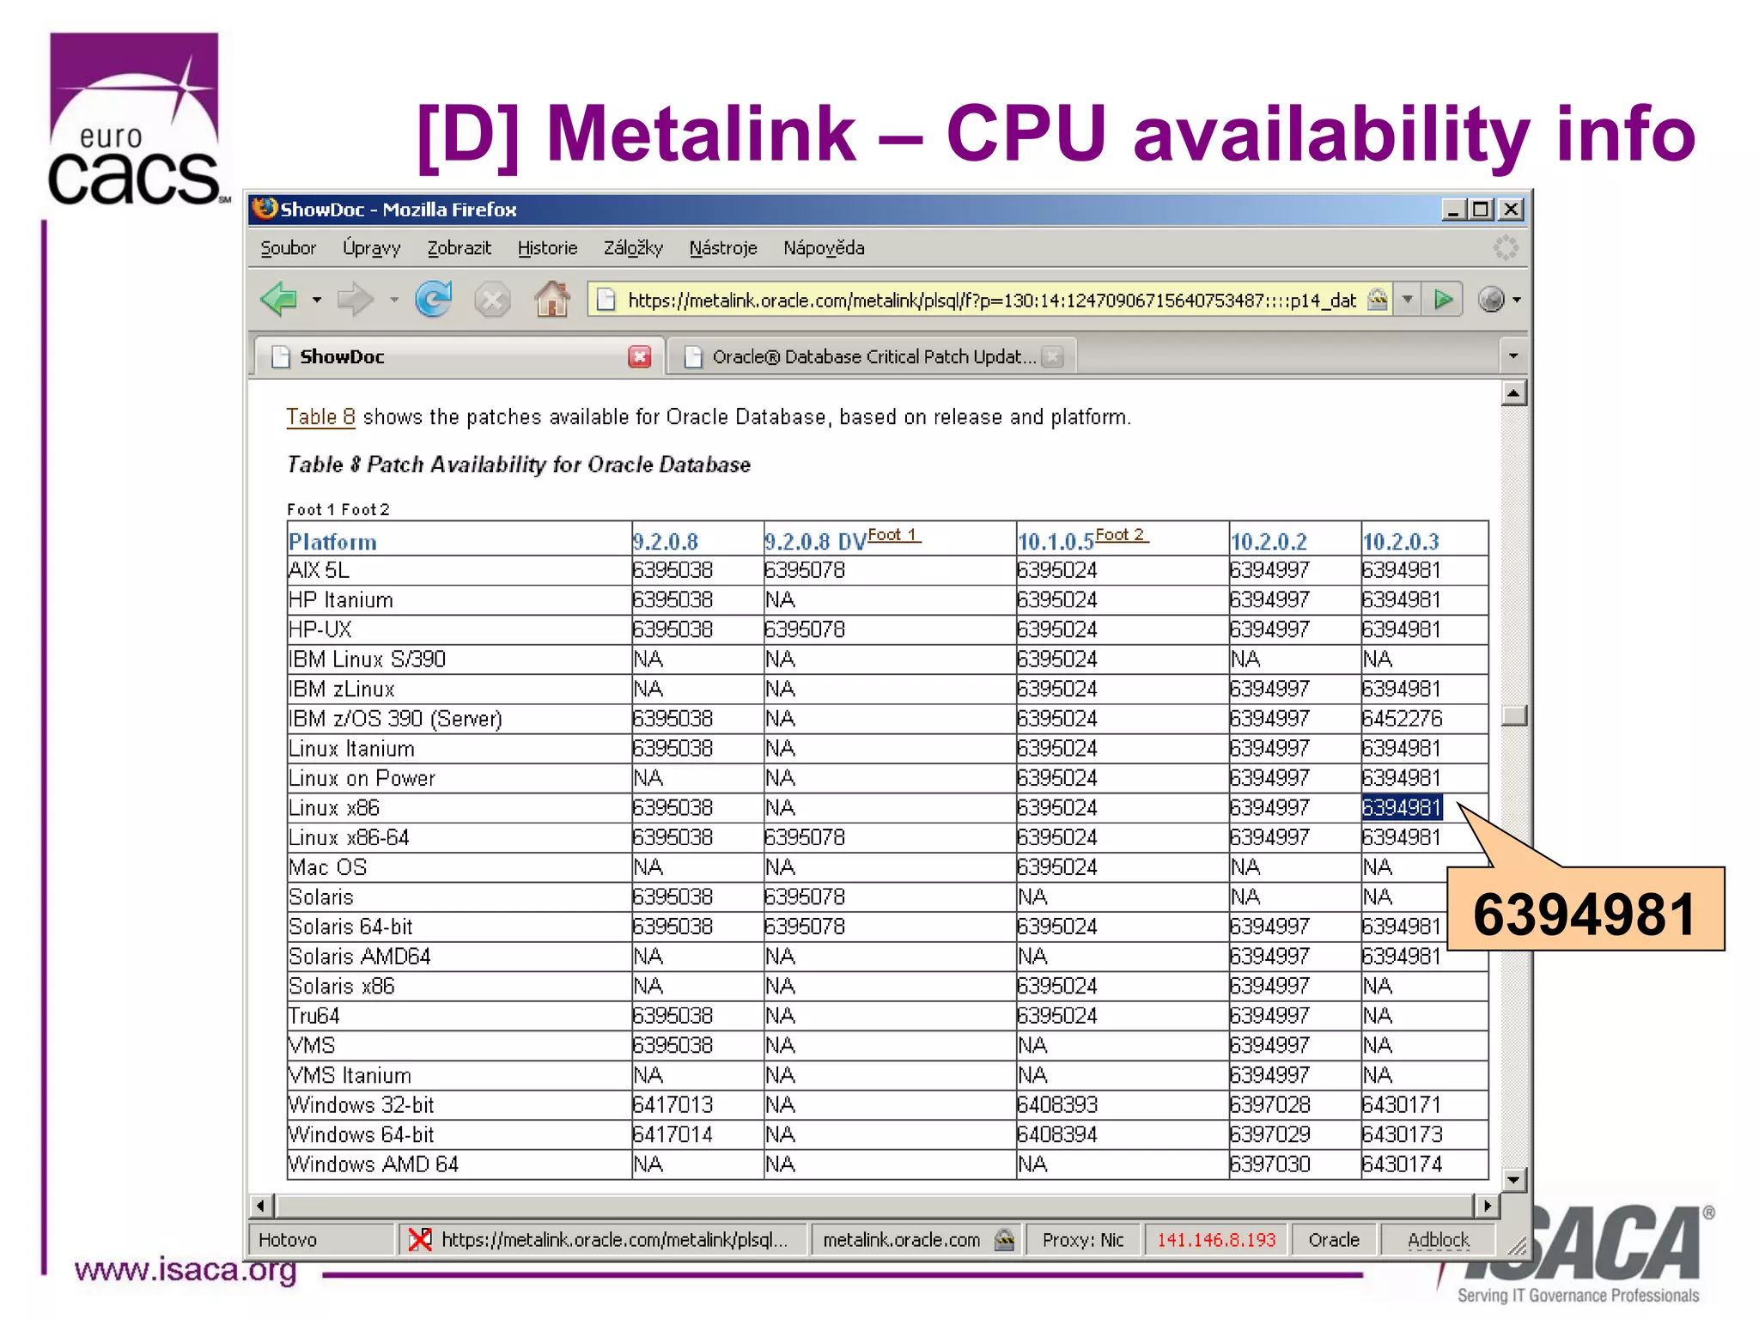The height and width of the screenshot is (1319, 1759).
Task: Click the red X blocked icon in status bar
Action: tap(420, 1240)
